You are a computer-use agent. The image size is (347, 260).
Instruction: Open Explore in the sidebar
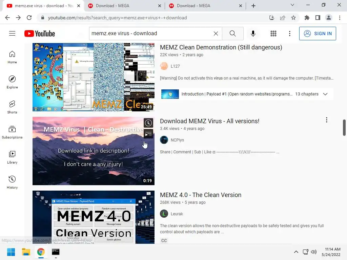tap(12, 82)
